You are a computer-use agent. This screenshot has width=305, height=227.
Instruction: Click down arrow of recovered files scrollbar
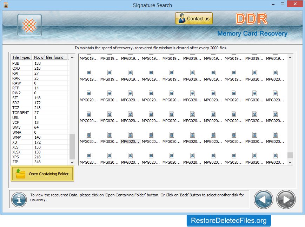pyautogui.click(x=290, y=163)
